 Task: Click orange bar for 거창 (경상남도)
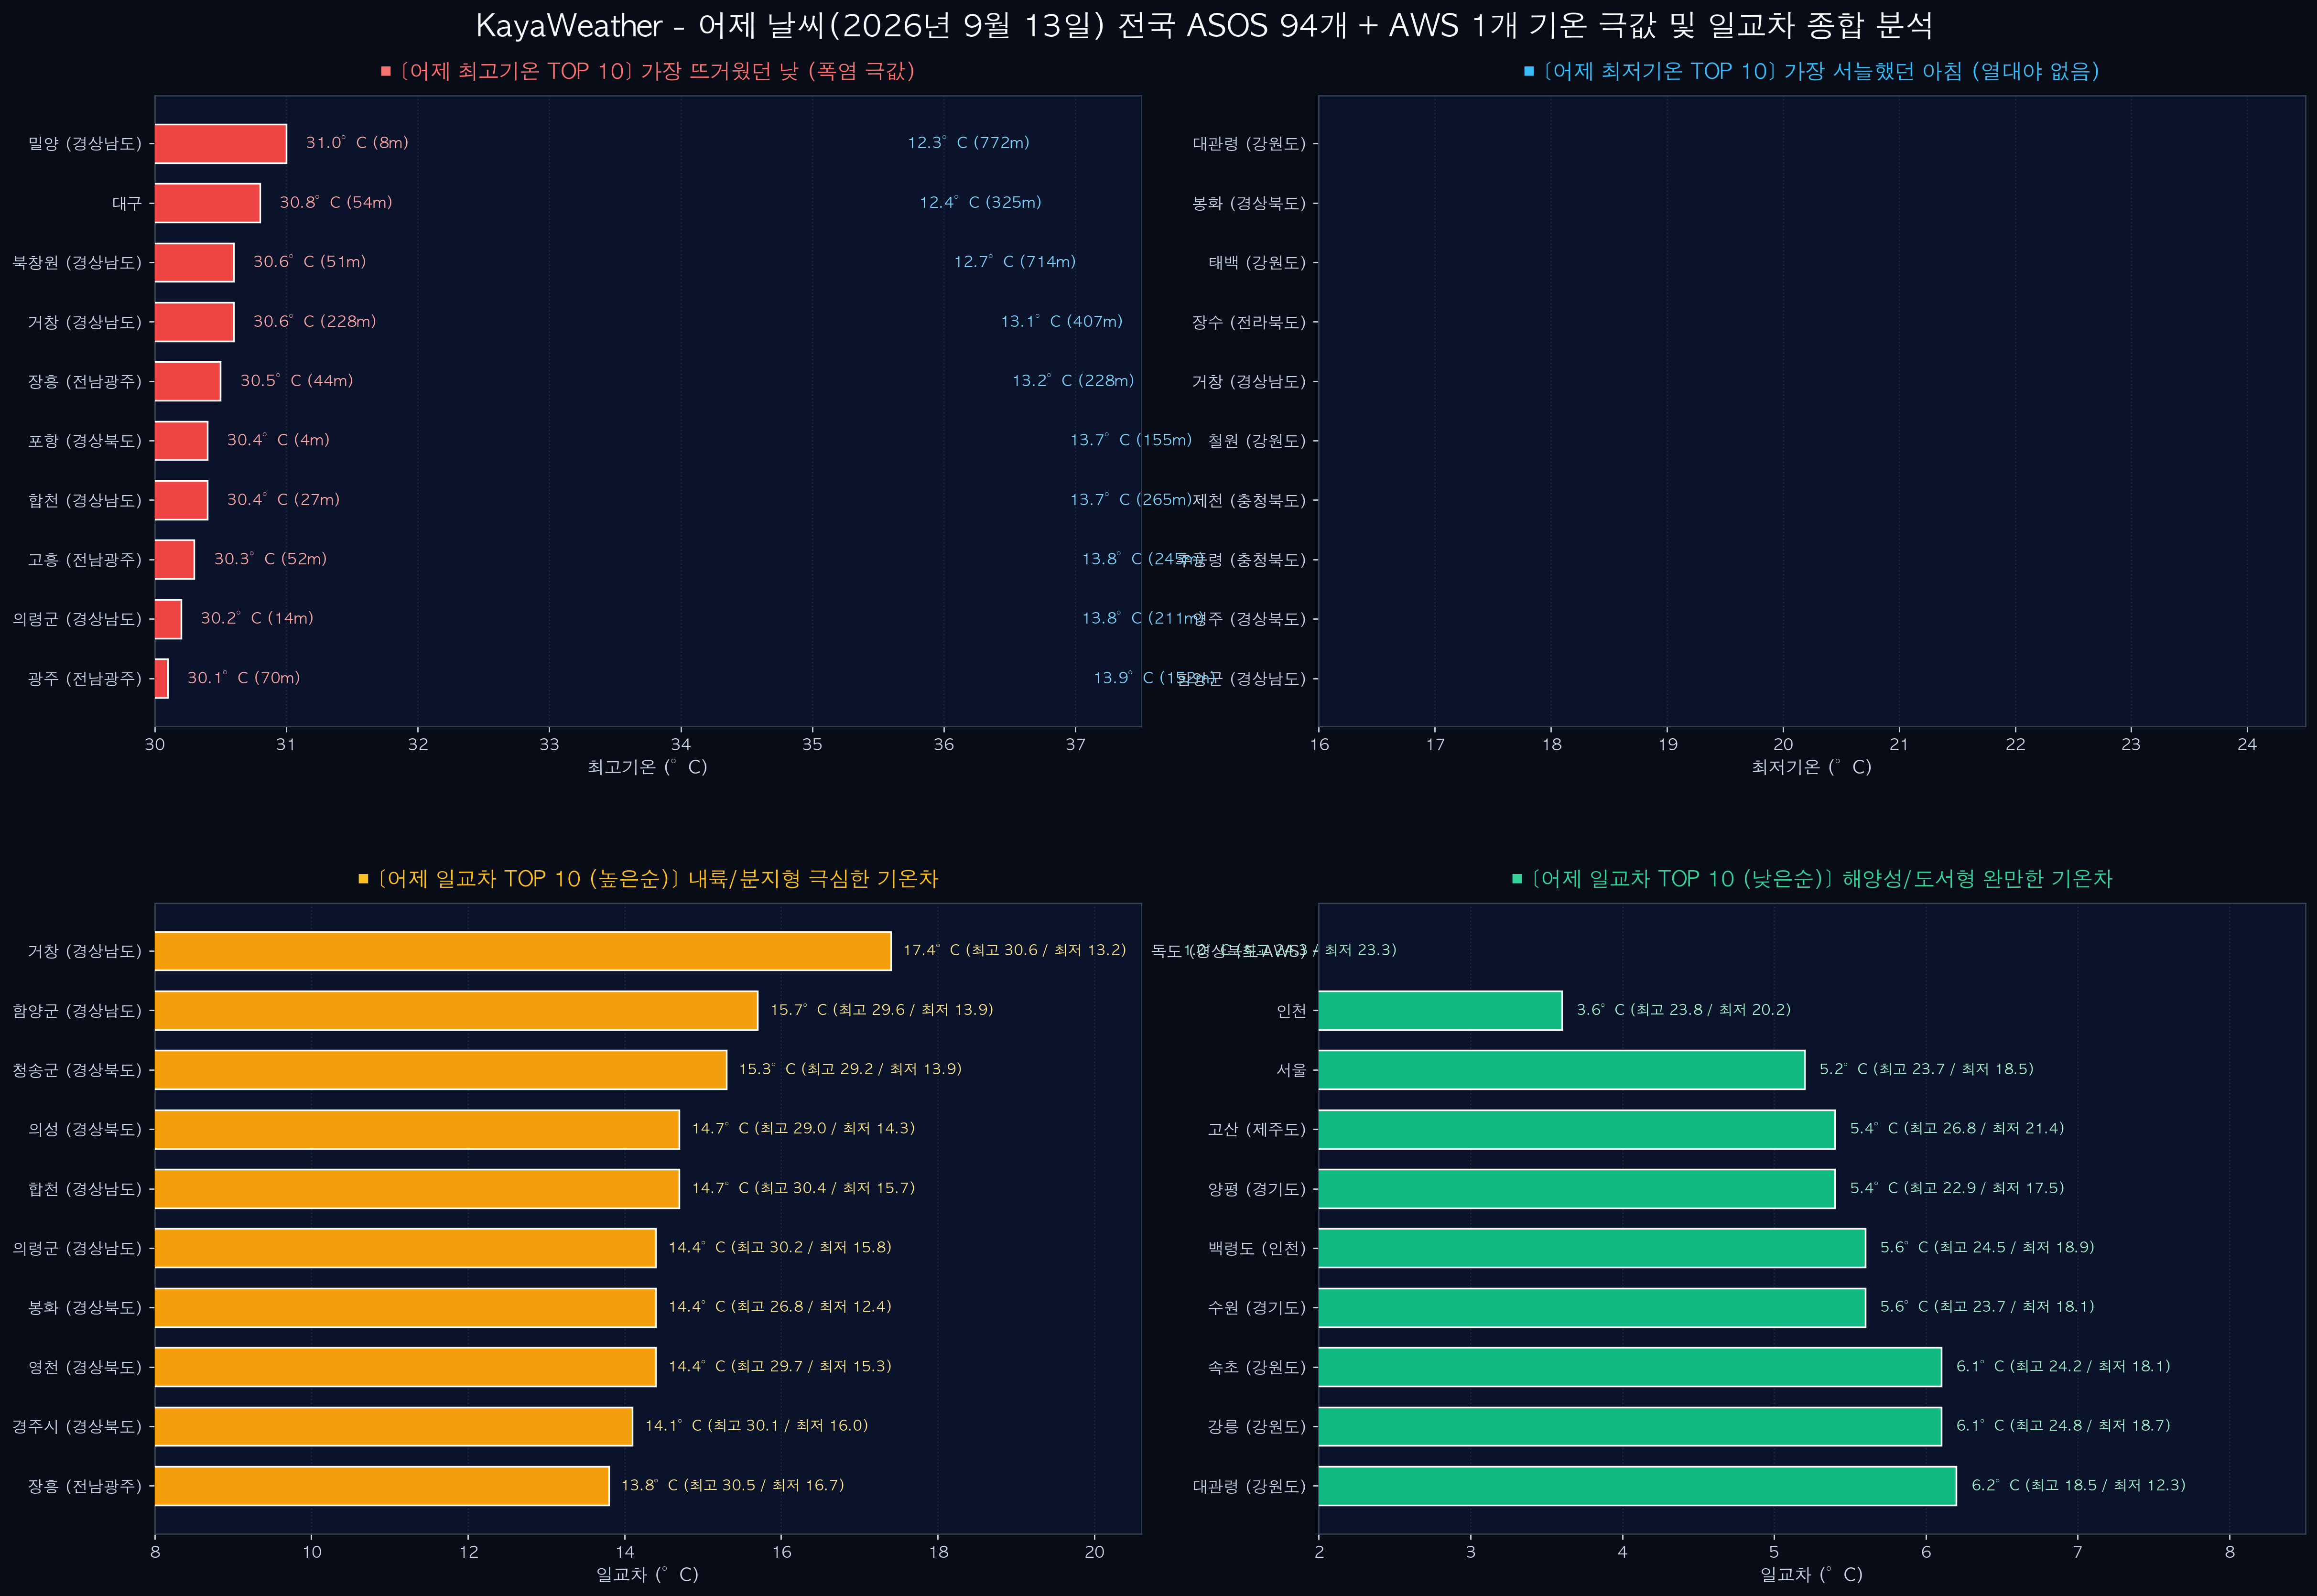523,951
